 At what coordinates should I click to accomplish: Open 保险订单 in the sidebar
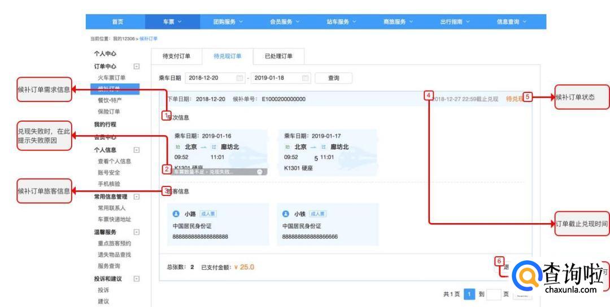pyautogui.click(x=109, y=112)
